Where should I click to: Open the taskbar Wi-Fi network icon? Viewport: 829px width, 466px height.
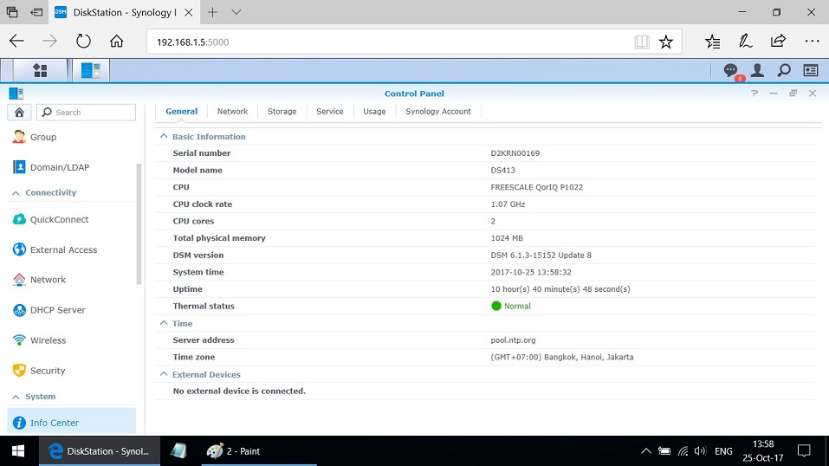(x=683, y=451)
